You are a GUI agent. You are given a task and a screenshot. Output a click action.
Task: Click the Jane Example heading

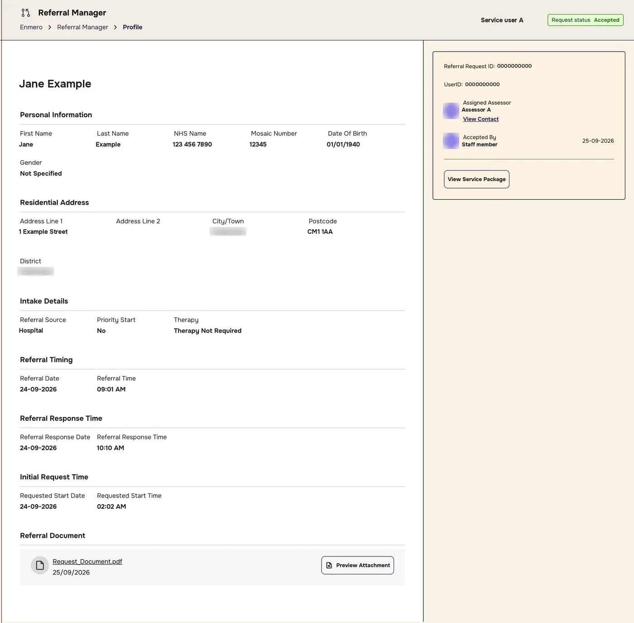point(55,84)
